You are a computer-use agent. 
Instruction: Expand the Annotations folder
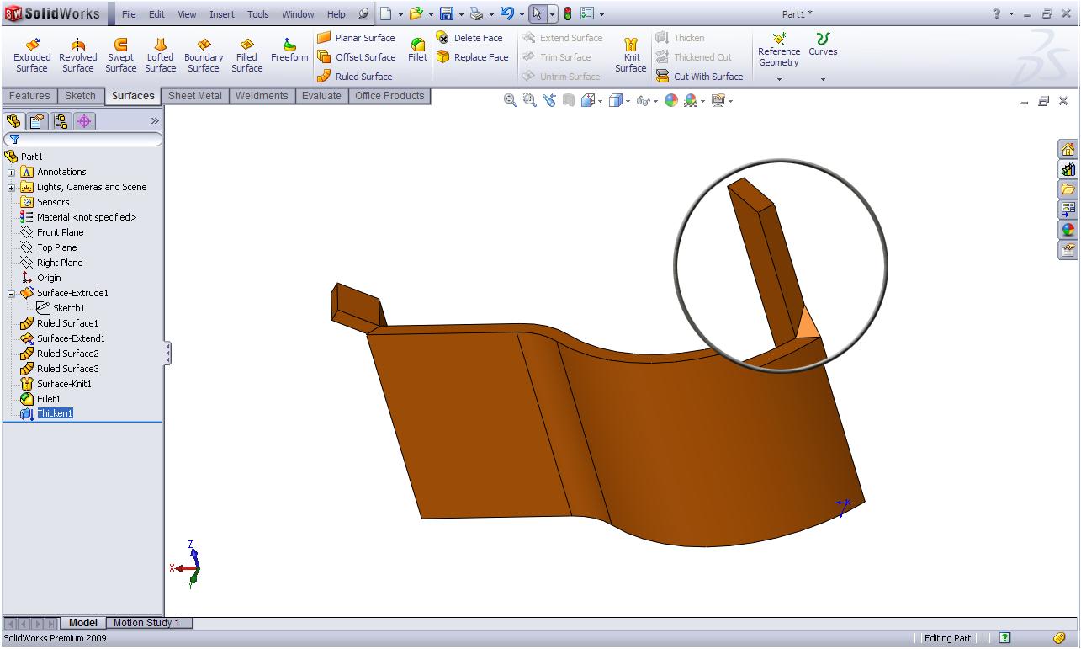12,173
